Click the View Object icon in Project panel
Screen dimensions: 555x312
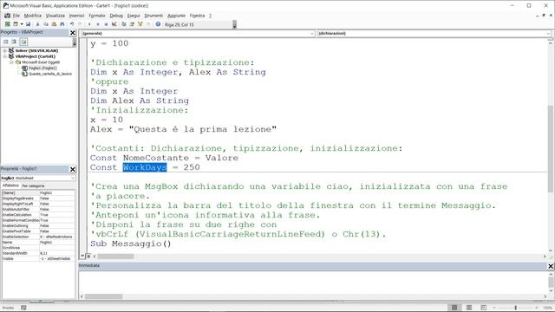click(x=14, y=42)
